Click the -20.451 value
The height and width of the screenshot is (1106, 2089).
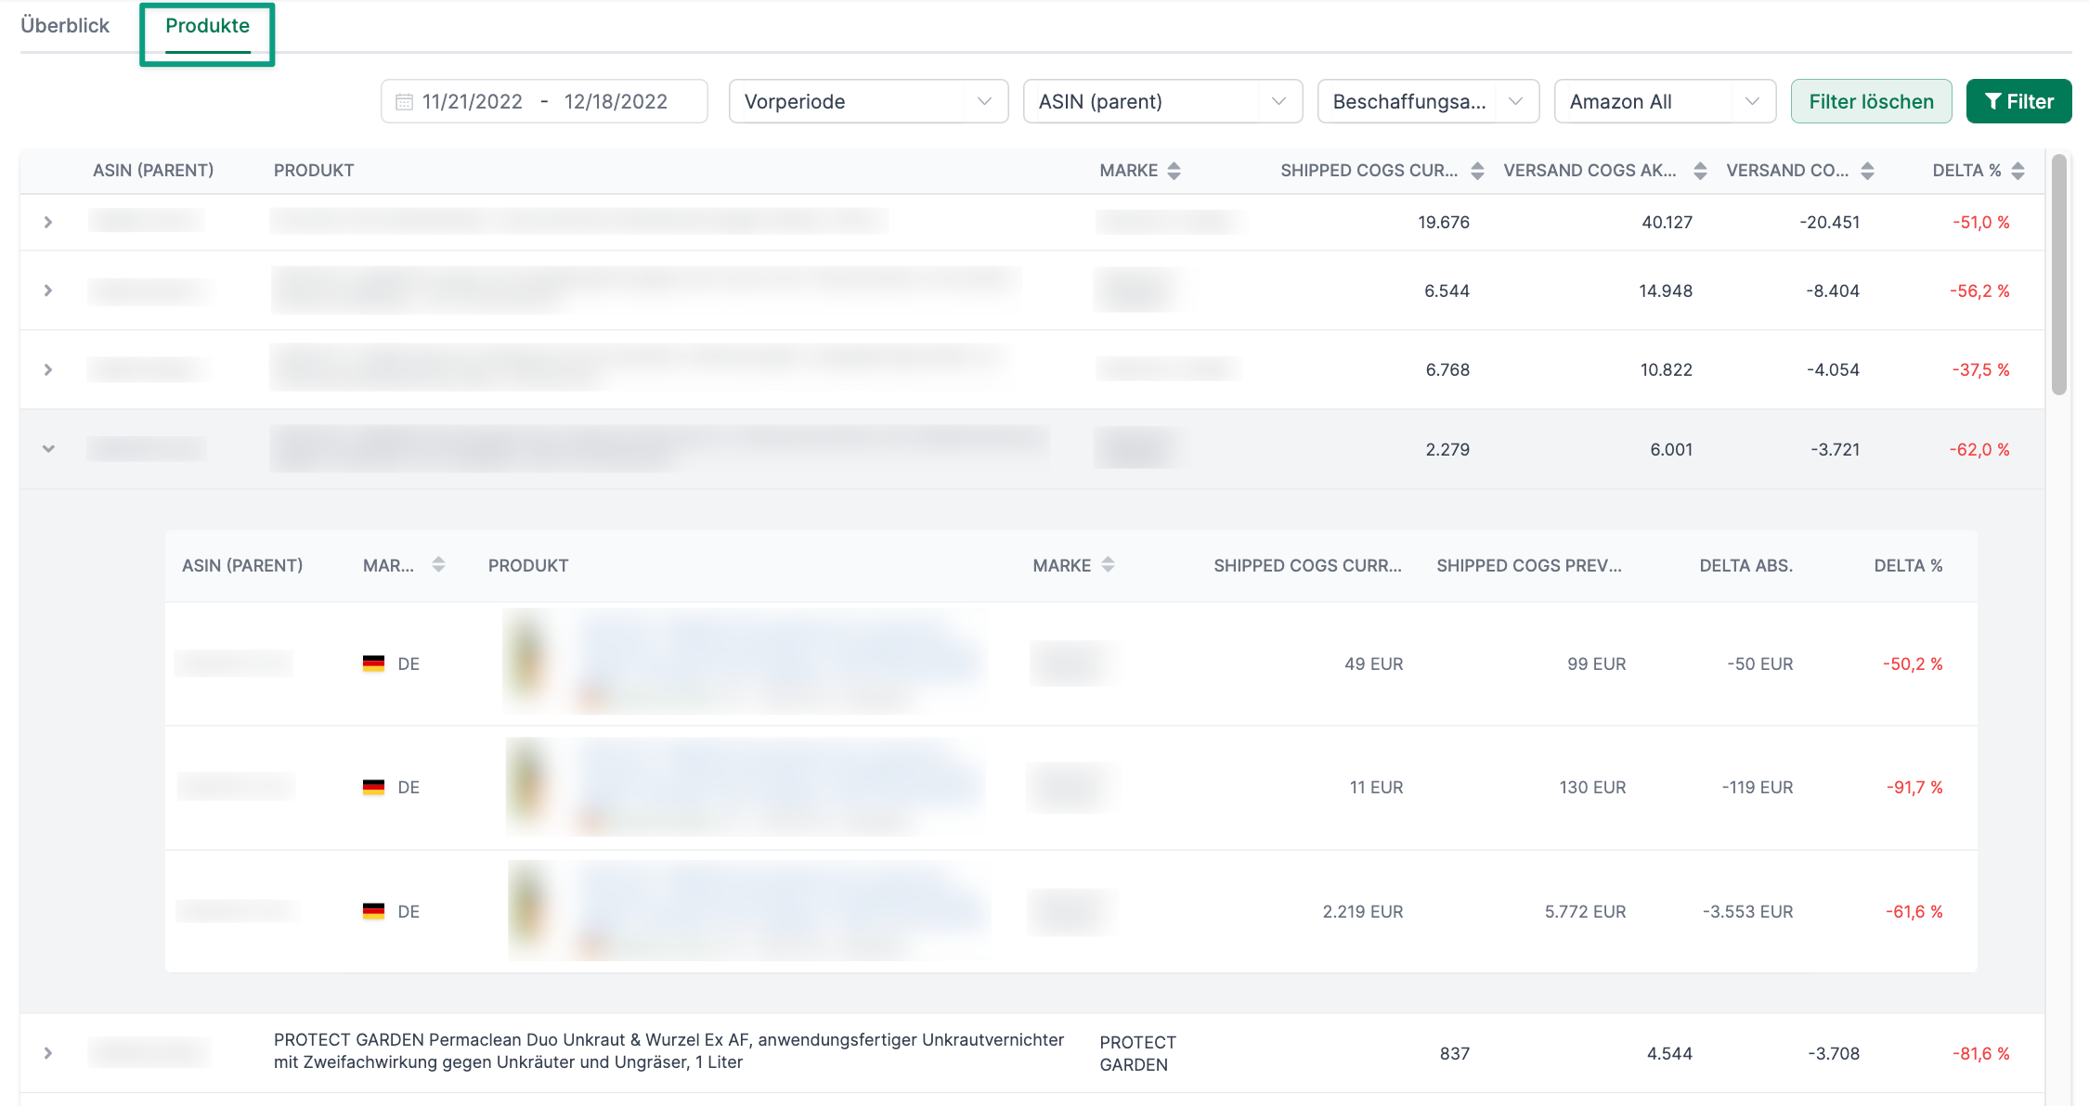click(x=1829, y=223)
